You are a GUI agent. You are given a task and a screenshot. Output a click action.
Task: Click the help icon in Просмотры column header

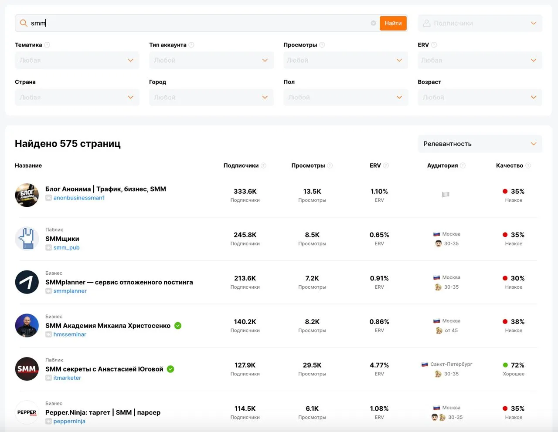point(330,165)
